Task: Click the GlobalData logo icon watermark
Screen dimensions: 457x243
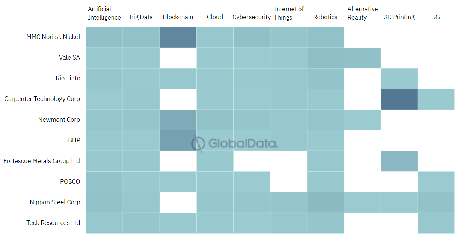Action: pos(198,143)
